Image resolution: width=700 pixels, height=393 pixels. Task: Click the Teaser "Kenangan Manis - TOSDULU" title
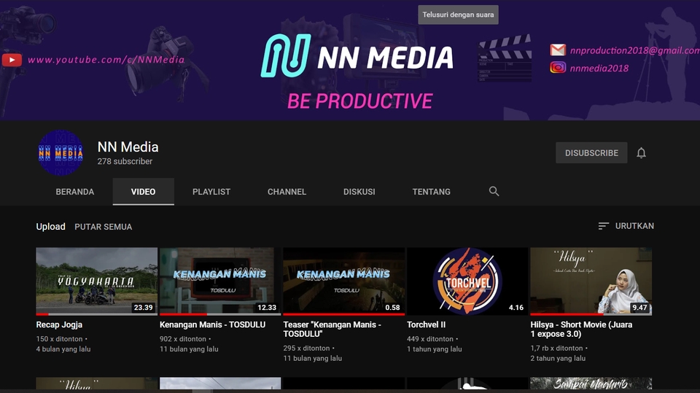point(332,329)
